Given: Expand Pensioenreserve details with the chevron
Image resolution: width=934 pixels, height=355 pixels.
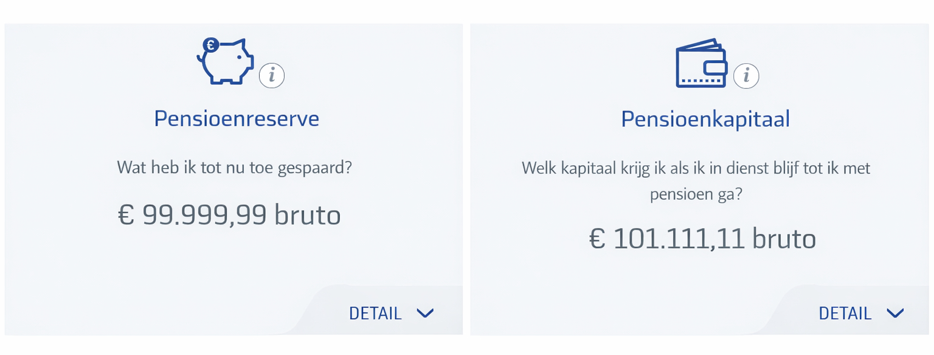Looking at the screenshot, I should point(425,313).
